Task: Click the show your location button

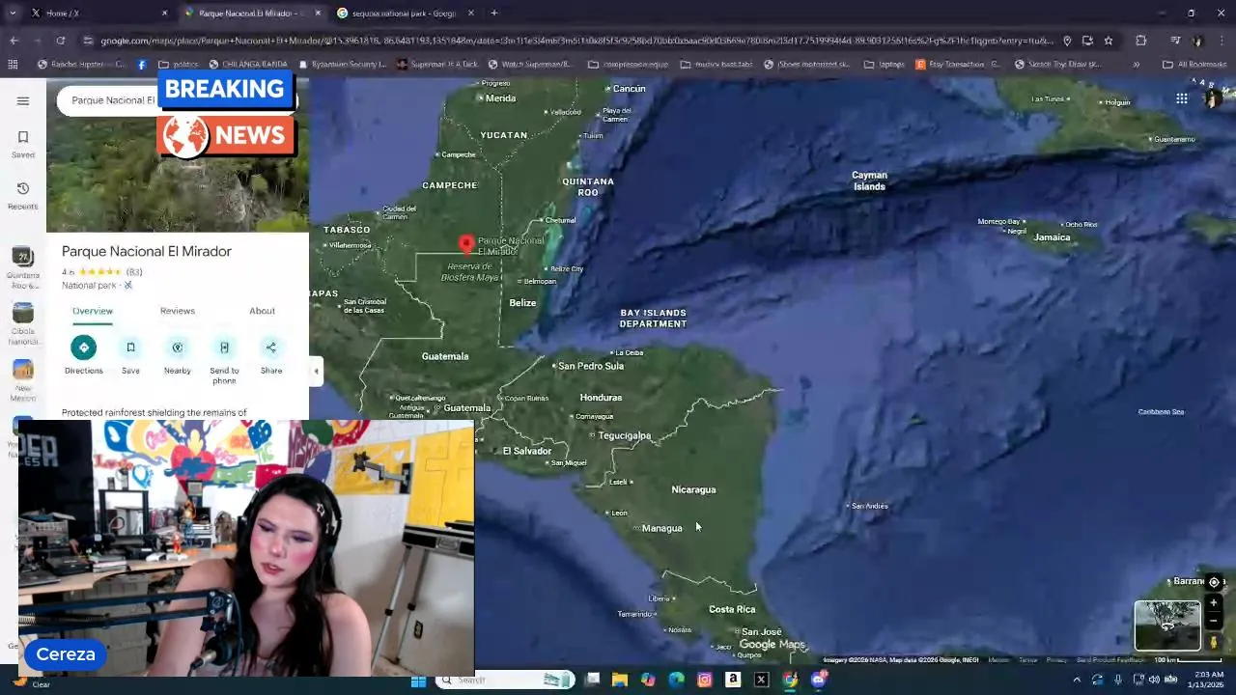Action: click(x=1214, y=582)
